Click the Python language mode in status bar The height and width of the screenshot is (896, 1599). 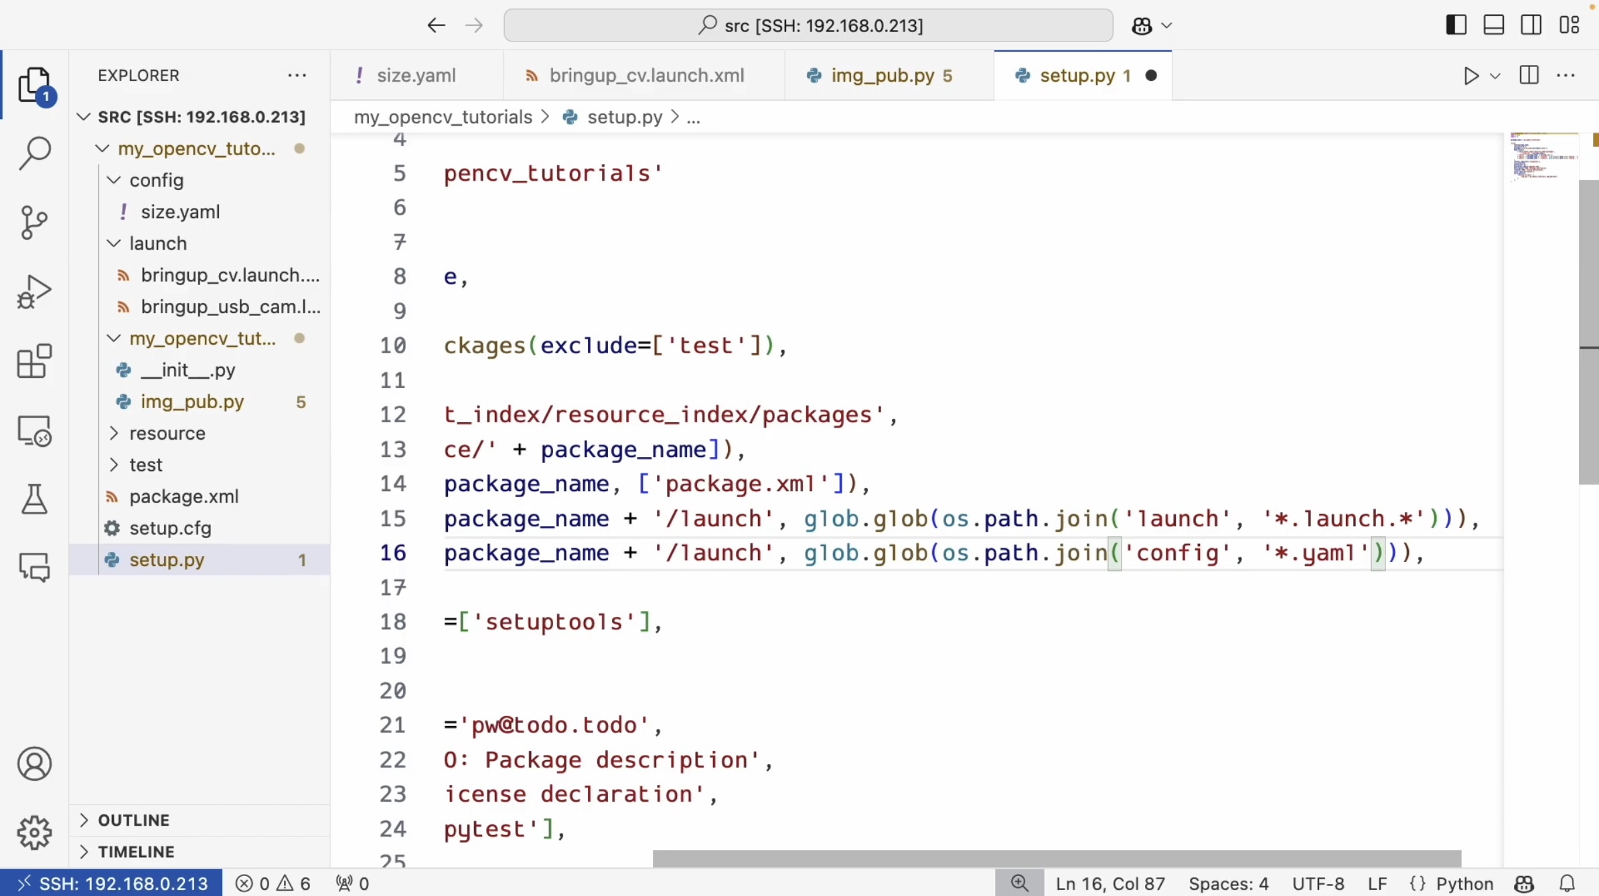(1464, 883)
